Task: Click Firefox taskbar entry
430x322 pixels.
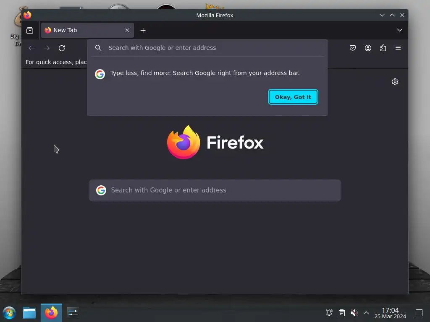Action: 51,313
